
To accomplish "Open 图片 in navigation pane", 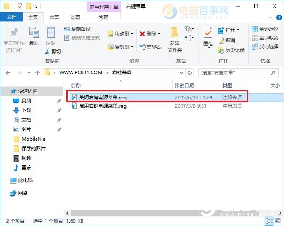I will point(26,129).
